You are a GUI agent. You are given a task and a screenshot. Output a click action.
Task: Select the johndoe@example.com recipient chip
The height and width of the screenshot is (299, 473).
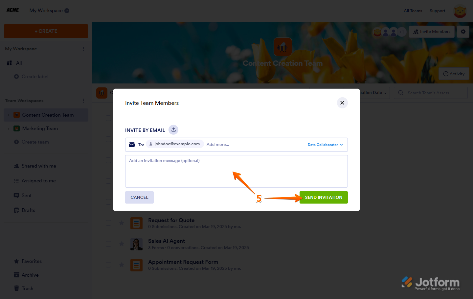[175, 144]
